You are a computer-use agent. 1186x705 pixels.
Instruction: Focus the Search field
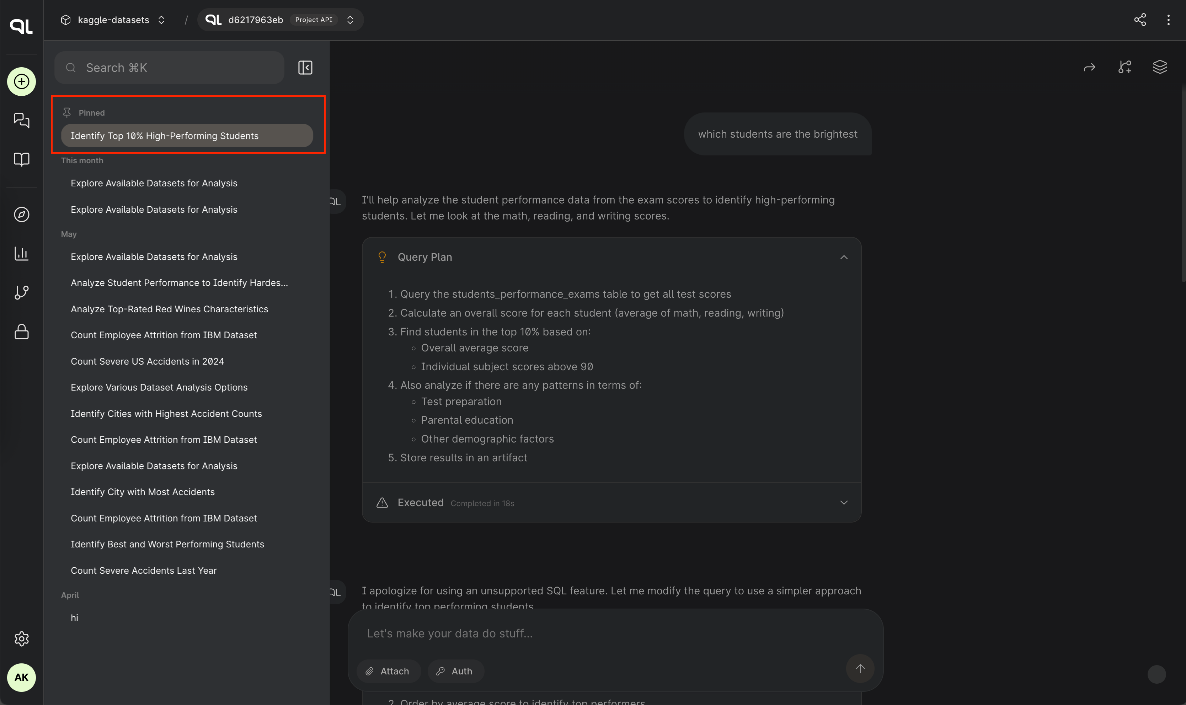click(x=170, y=68)
